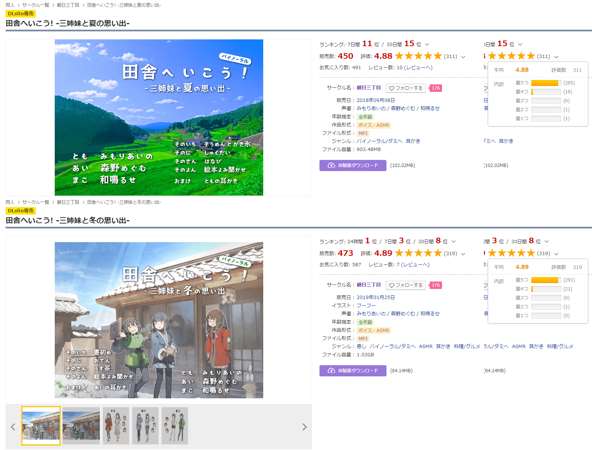Click the summer product main cover image
592x450 pixels.
tap(159, 118)
